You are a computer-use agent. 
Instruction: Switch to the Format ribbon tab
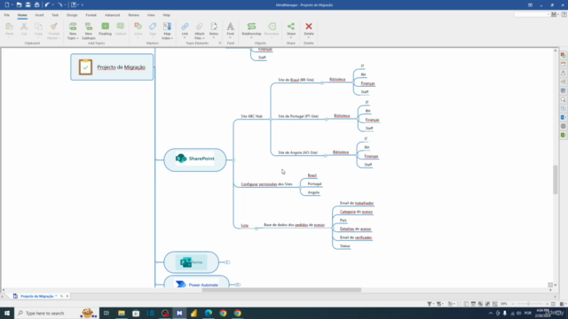tap(91, 15)
